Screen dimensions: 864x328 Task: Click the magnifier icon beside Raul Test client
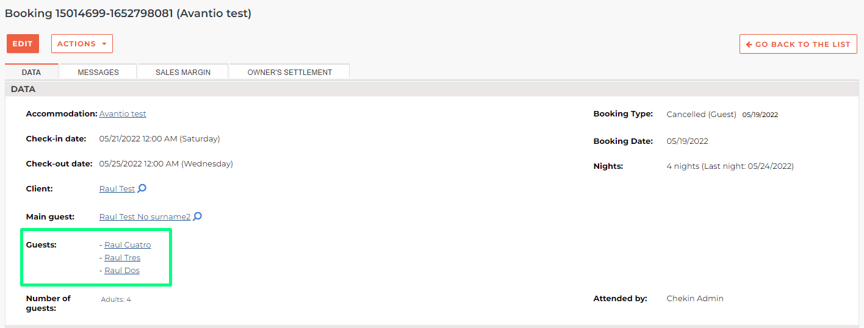tap(142, 188)
